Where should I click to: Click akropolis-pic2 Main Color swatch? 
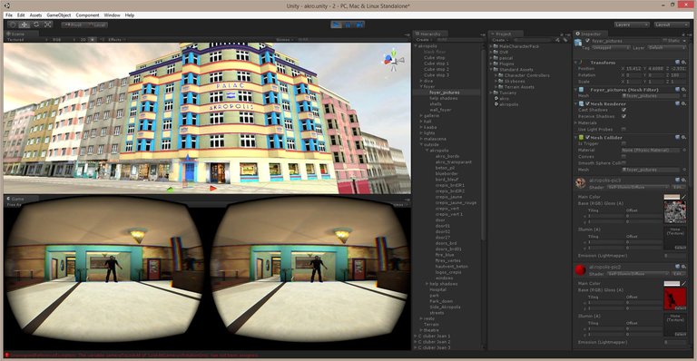tap(672, 283)
